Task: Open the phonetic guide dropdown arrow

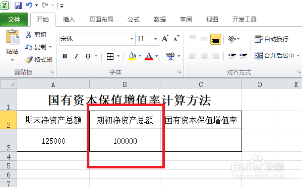Action: 179,56
